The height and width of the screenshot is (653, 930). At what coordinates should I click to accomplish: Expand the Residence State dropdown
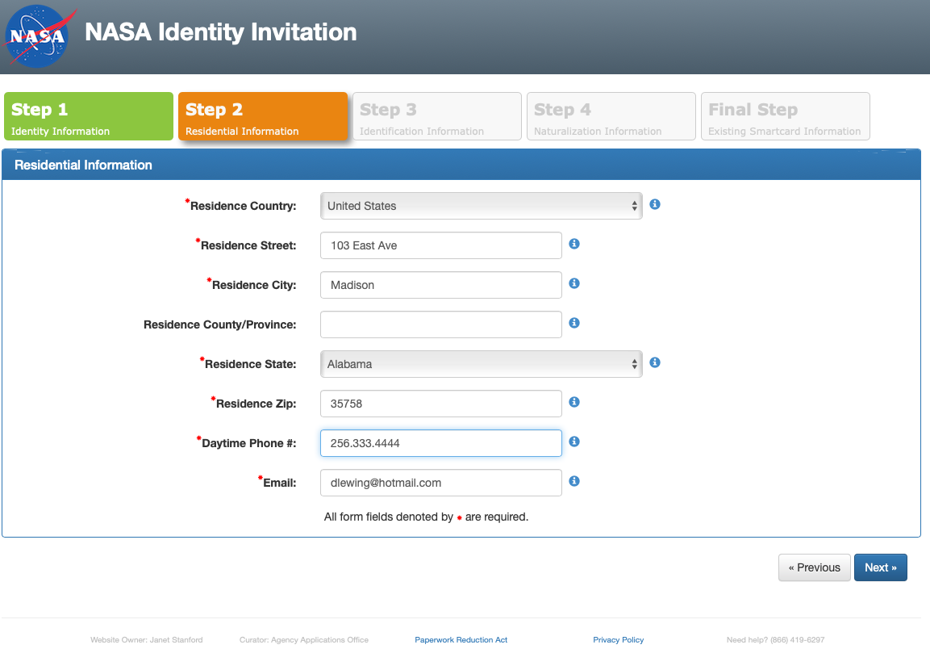(481, 364)
